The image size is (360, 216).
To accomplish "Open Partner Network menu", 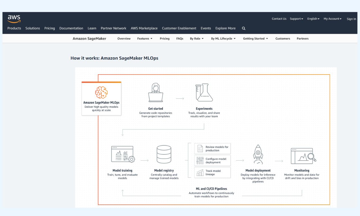I will (114, 28).
